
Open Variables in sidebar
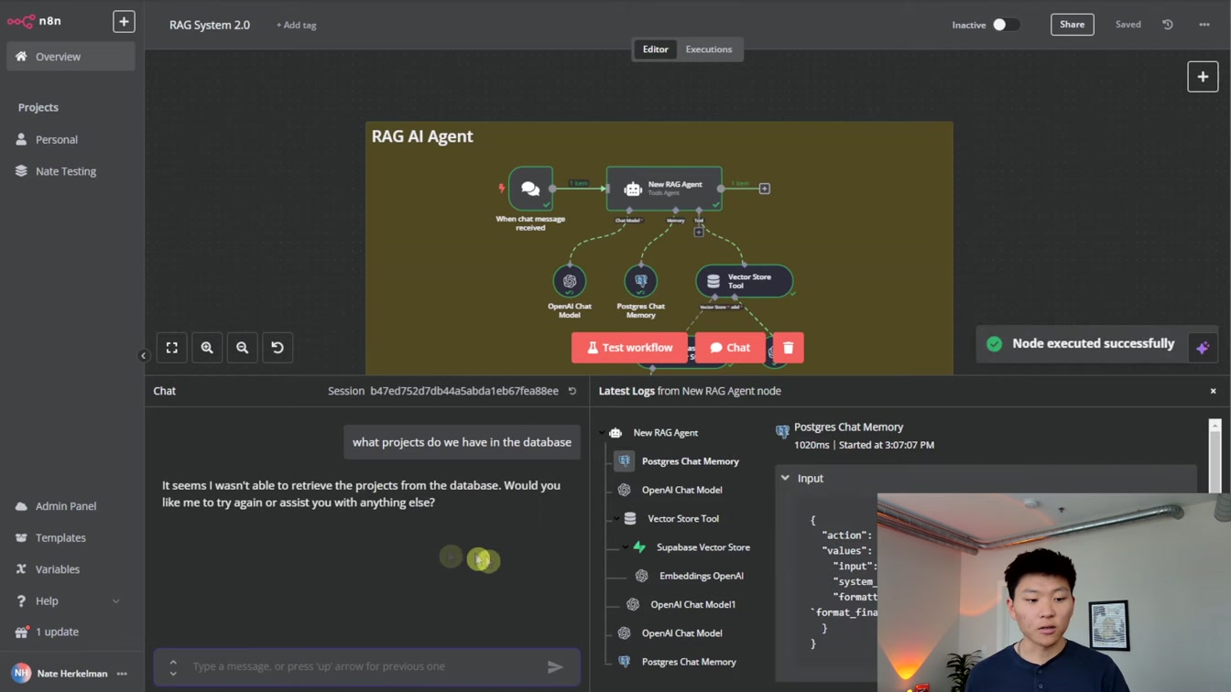[x=57, y=569]
